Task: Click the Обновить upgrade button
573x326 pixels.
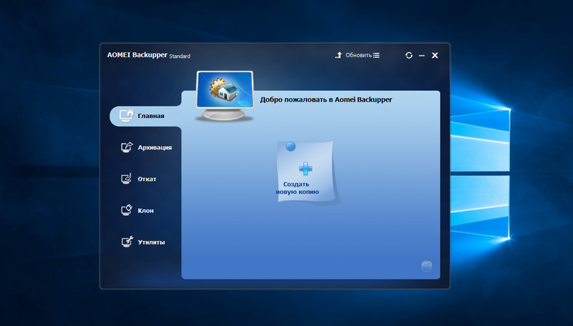Action: point(353,55)
